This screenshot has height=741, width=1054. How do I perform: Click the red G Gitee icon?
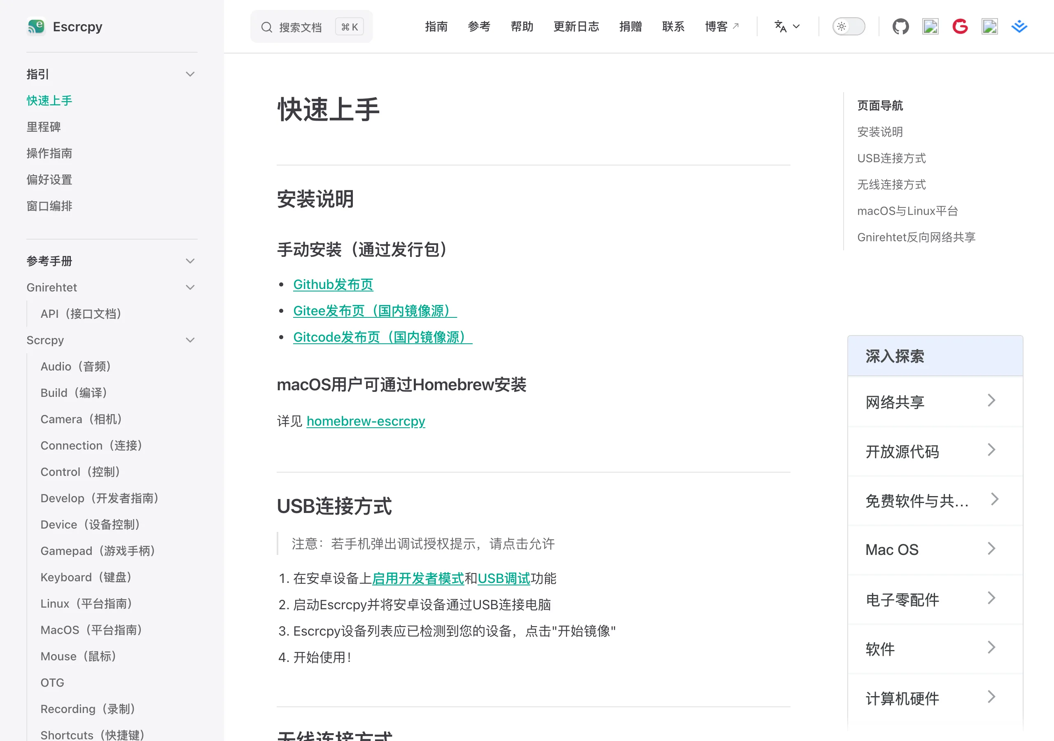coord(960,27)
